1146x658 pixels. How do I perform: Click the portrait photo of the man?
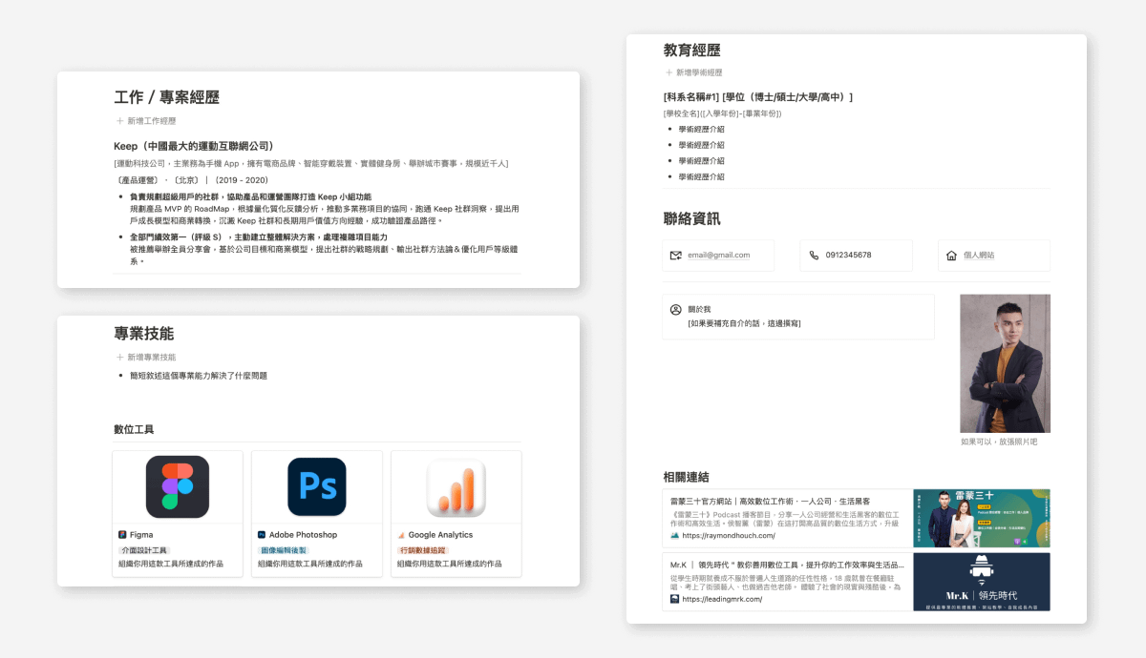[x=1005, y=363]
